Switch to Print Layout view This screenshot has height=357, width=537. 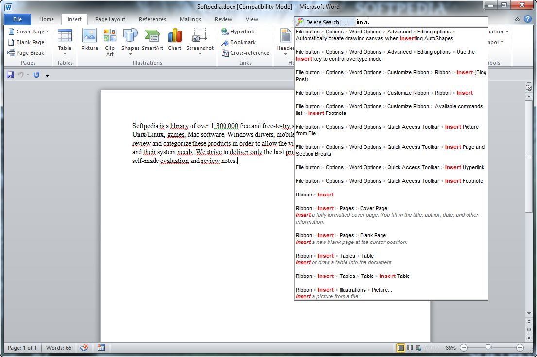(400, 348)
